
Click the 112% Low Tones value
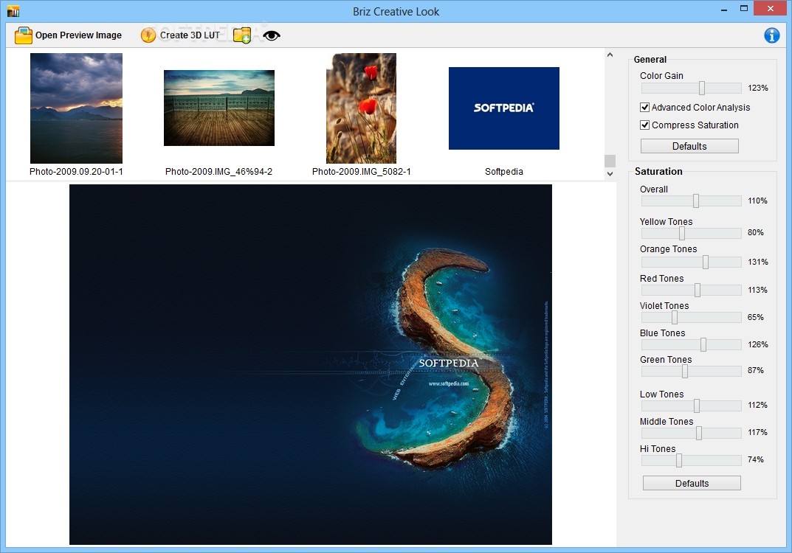pos(757,405)
